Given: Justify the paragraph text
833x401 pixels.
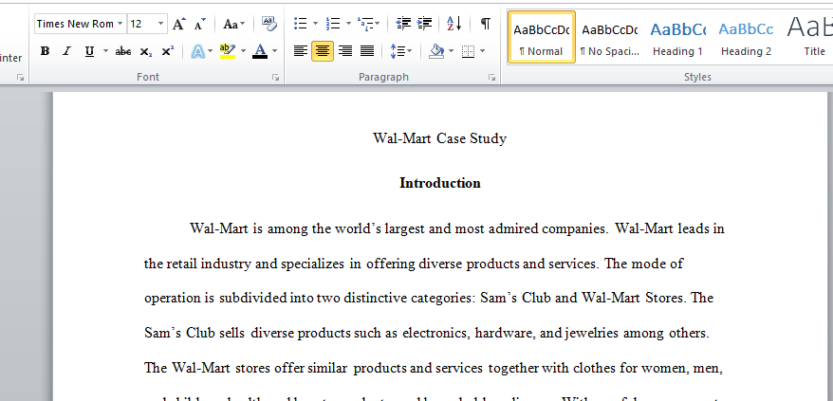Looking at the screenshot, I should 367,51.
